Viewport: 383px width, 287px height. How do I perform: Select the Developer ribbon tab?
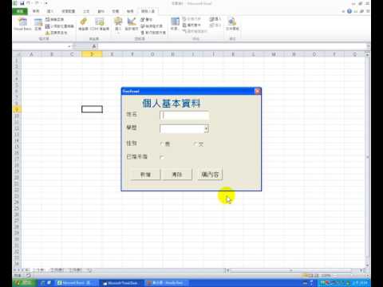coord(148,11)
